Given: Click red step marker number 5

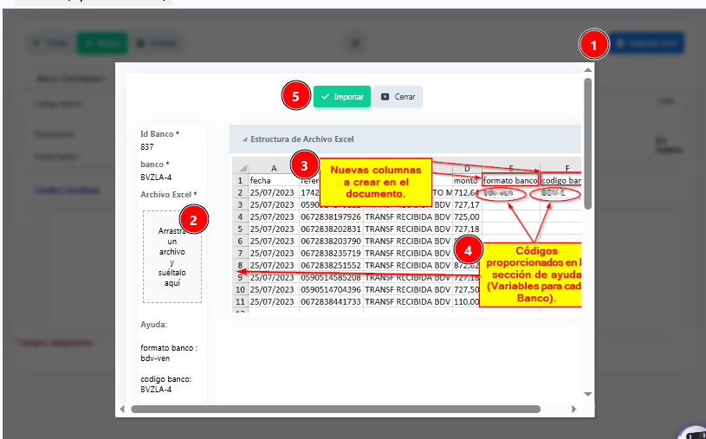Looking at the screenshot, I should click(296, 97).
